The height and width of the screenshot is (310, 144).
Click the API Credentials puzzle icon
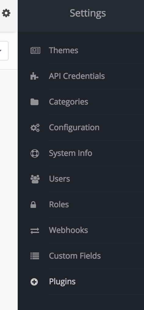[x=34, y=76]
